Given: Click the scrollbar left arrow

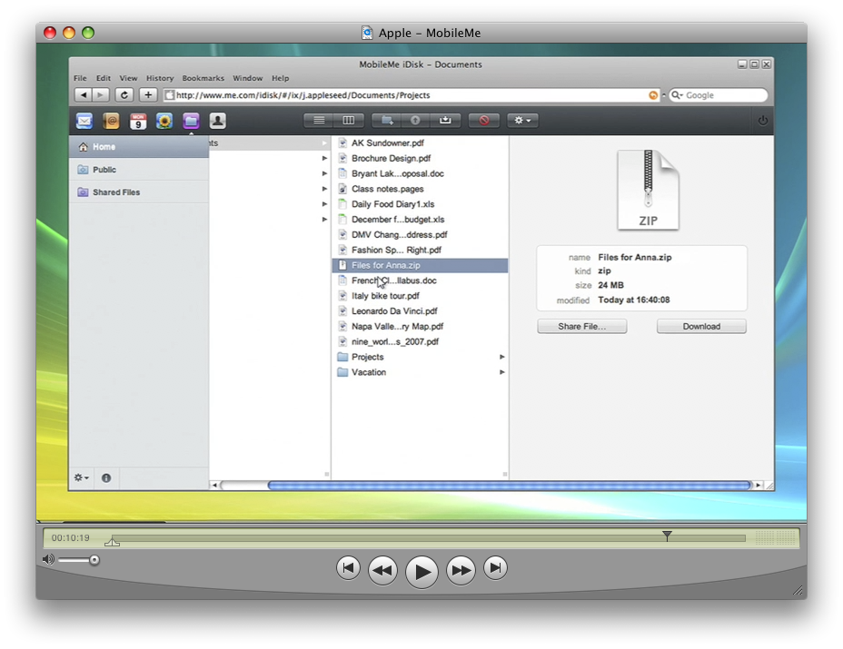Looking at the screenshot, I should (214, 485).
